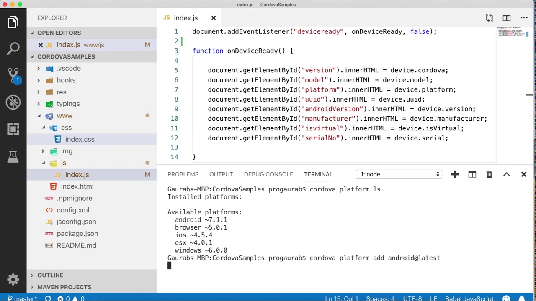The width and height of the screenshot is (536, 301).
Task: Split the editor with layout icon
Action: click(x=507, y=18)
